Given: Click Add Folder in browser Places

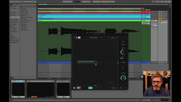Looking at the screenshot, I should click(x=15, y=42).
